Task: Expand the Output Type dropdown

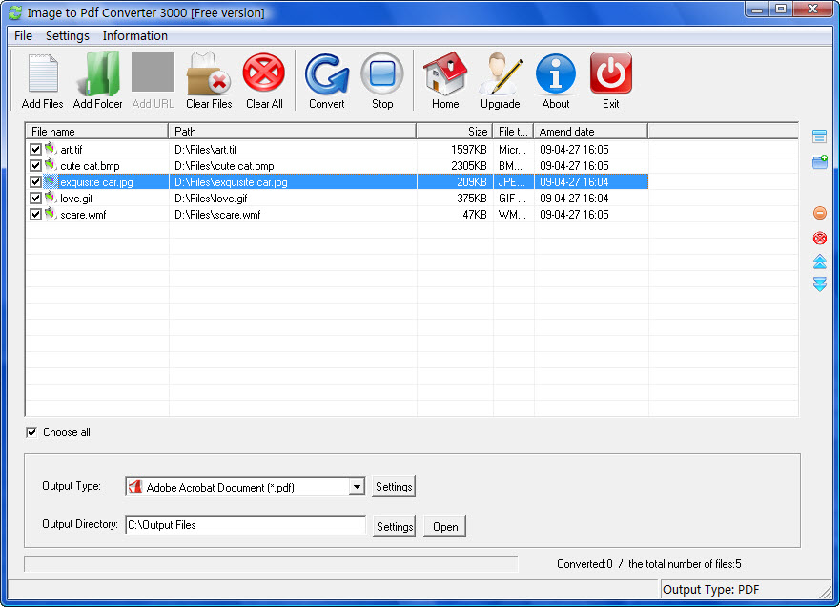Action: (357, 487)
